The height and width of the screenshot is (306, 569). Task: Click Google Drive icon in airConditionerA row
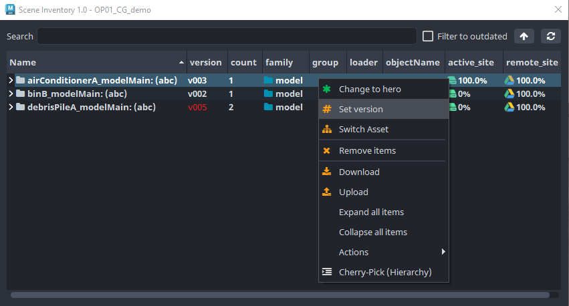pyautogui.click(x=509, y=80)
